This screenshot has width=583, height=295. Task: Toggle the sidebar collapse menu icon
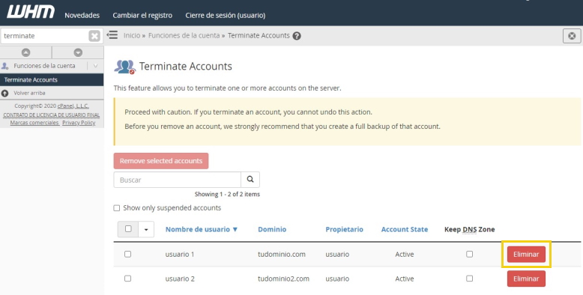click(112, 35)
